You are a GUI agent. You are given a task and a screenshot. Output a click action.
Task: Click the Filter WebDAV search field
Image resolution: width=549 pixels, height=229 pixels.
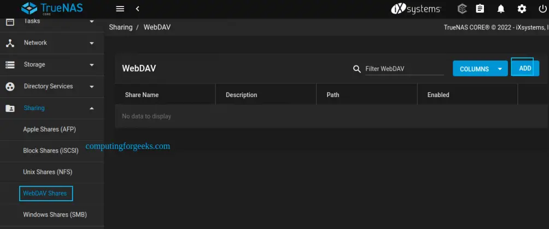click(404, 69)
